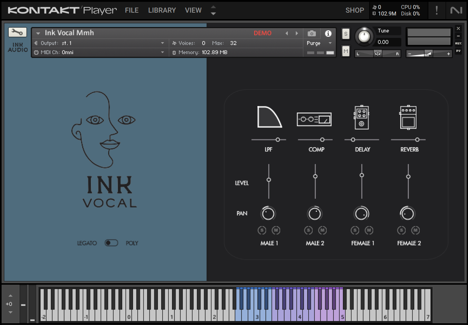Viewport: 468px width, 325px height.
Task: Open the MIDI Ch Omni dropdown
Action: (100, 52)
